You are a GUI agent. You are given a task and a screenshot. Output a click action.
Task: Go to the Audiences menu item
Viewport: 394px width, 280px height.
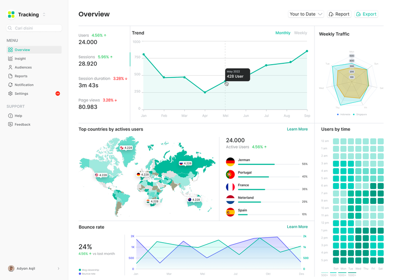(34, 67)
